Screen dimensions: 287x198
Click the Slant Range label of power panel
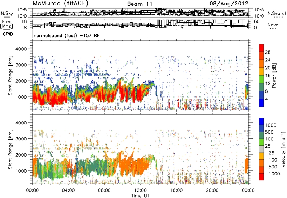(10, 75)
